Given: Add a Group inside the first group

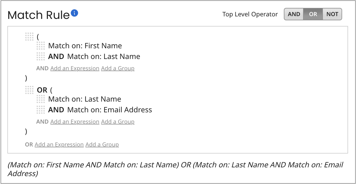Looking at the screenshot, I should pyautogui.click(x=118, y=68).
